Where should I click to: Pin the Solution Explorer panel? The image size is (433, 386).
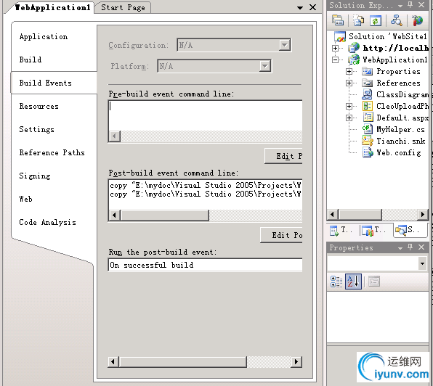(x=410, y=4)
